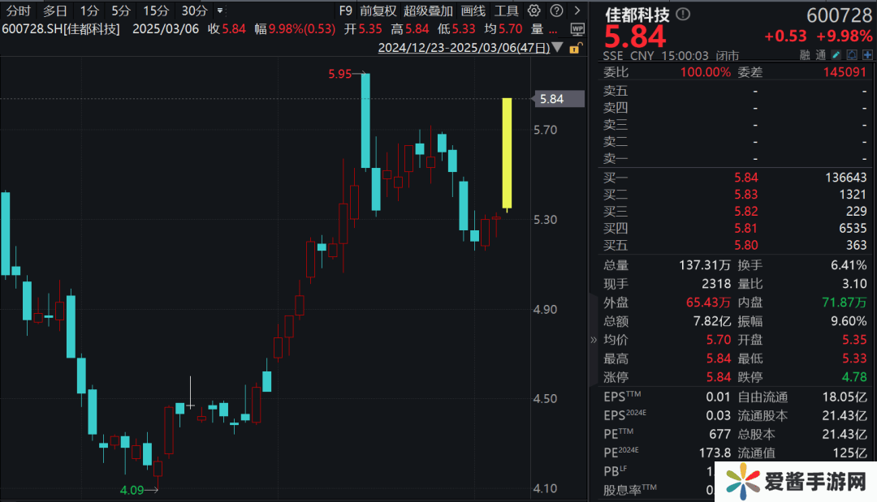Open chart settings gear icon
The height and width of the screenshot is (502, 877).
pos(534,11)
